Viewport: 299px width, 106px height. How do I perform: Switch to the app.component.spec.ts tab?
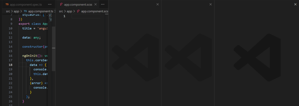(24, 4)
